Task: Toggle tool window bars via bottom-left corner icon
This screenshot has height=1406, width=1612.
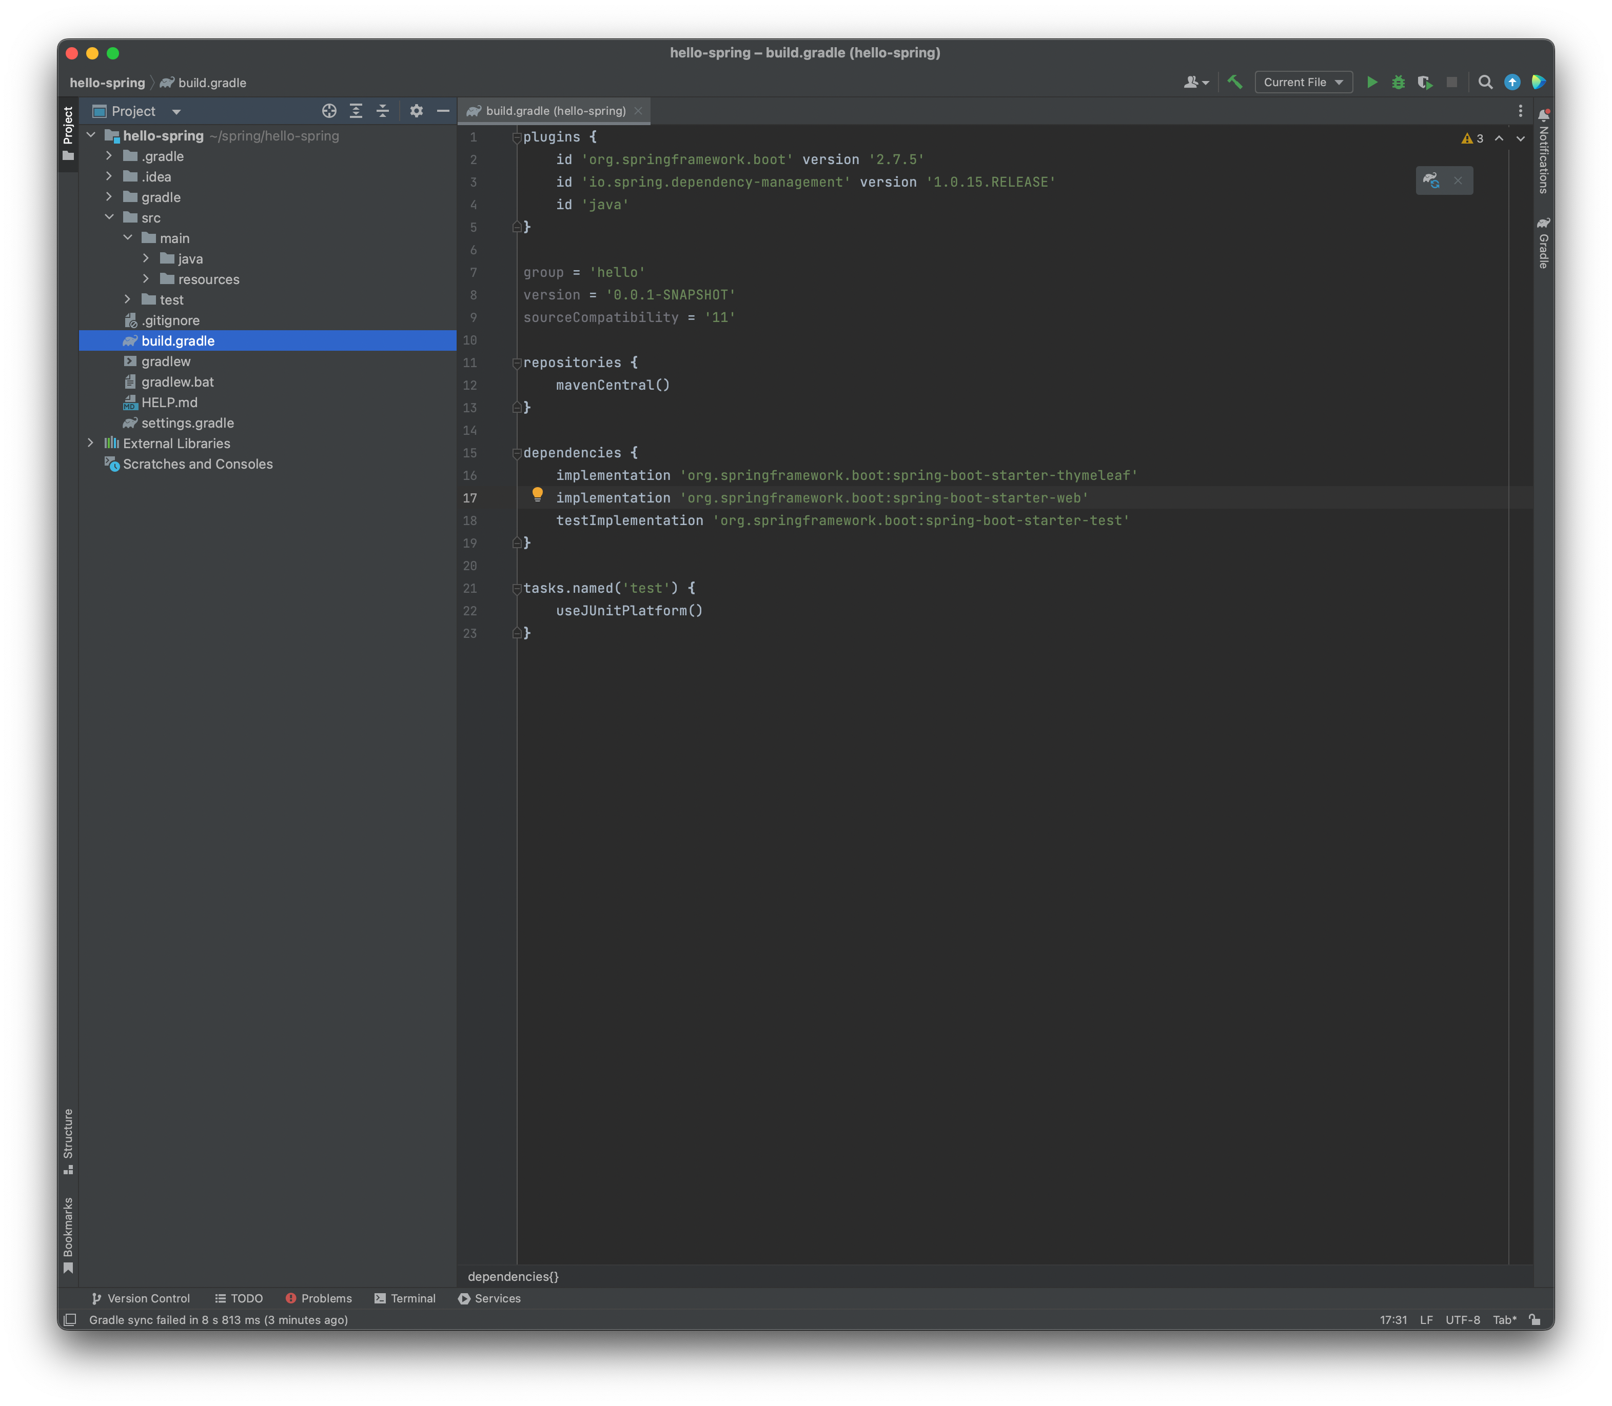Action: point(69,1320)
